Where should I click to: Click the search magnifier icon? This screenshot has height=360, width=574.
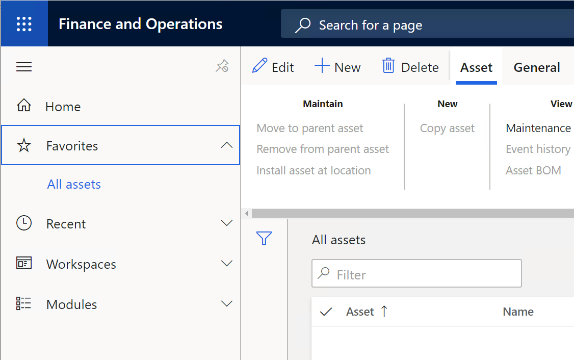303,25
